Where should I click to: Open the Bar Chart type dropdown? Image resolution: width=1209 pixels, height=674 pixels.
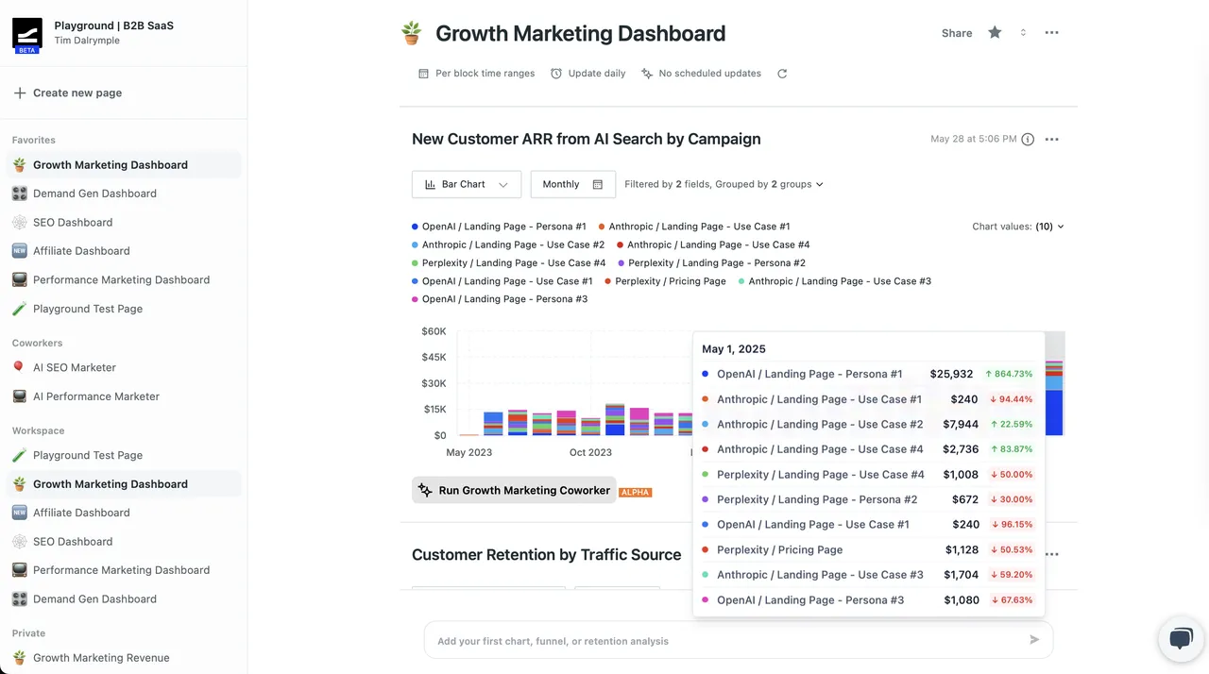[467, 184]
